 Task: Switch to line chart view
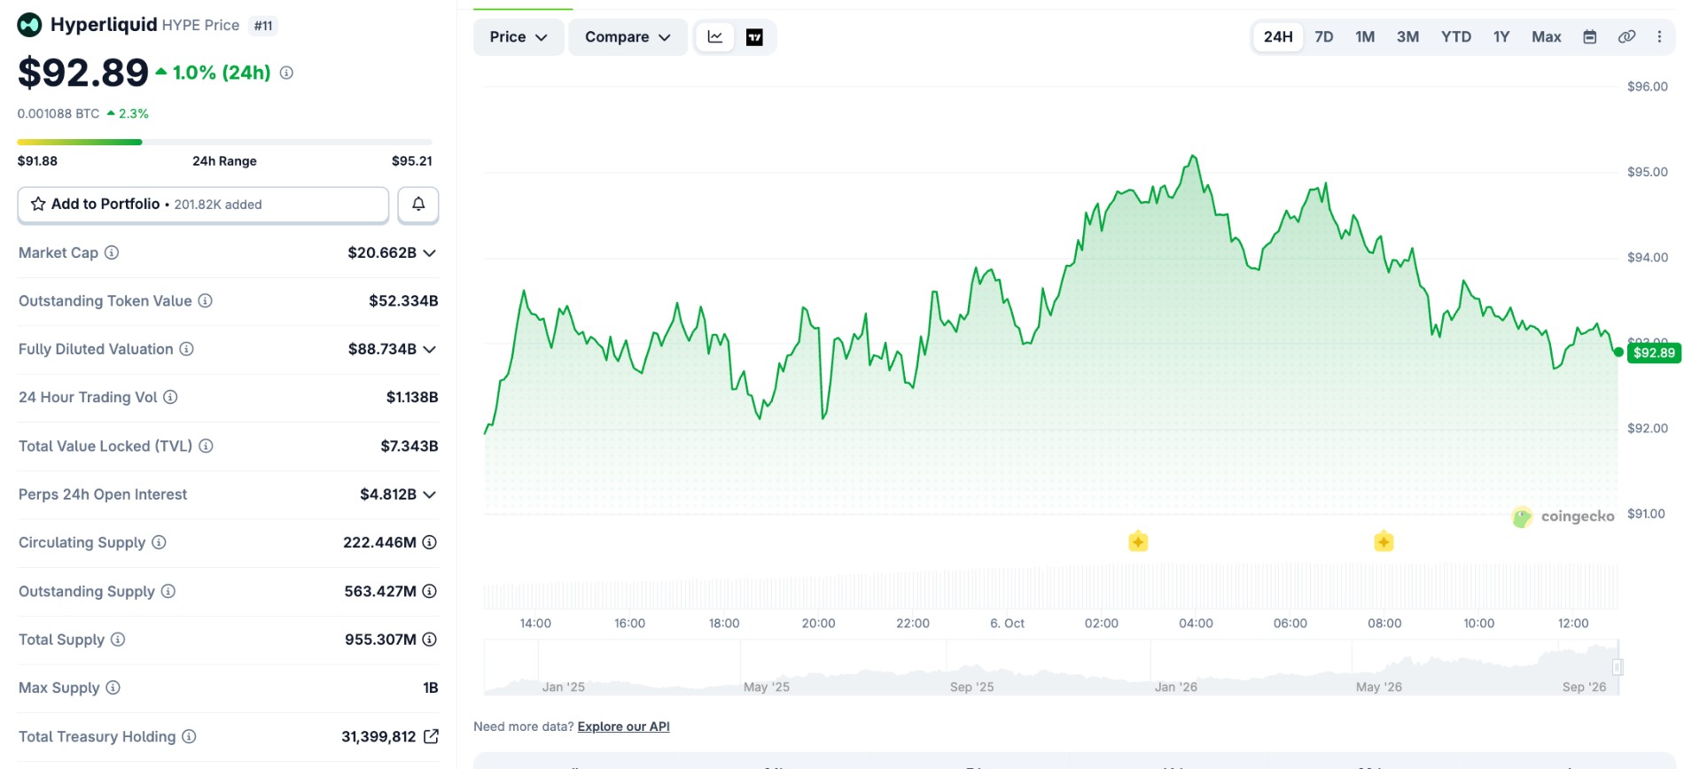pyautogui.click(x=715, y=37)
